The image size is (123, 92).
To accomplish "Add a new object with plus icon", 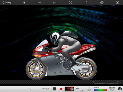I will pyautogui.click(x=24, y=3).
